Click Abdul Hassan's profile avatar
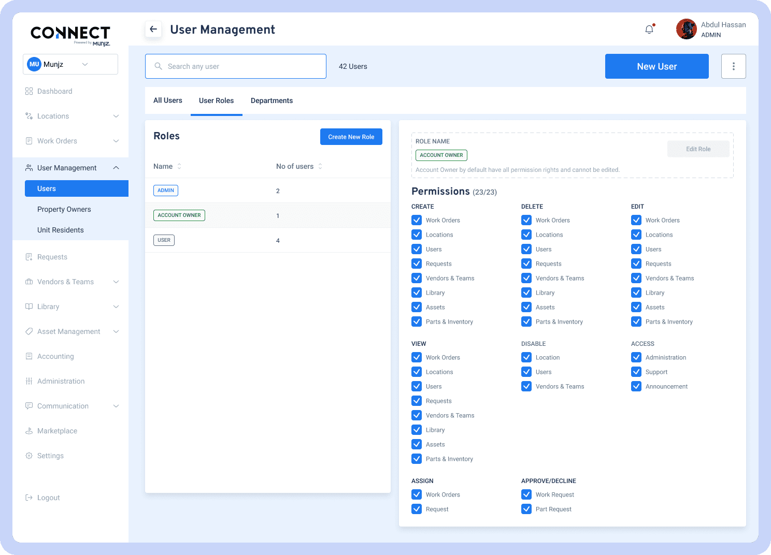Image resolution: width=771 pixels, height=555 pixels. tap(686, 30)
